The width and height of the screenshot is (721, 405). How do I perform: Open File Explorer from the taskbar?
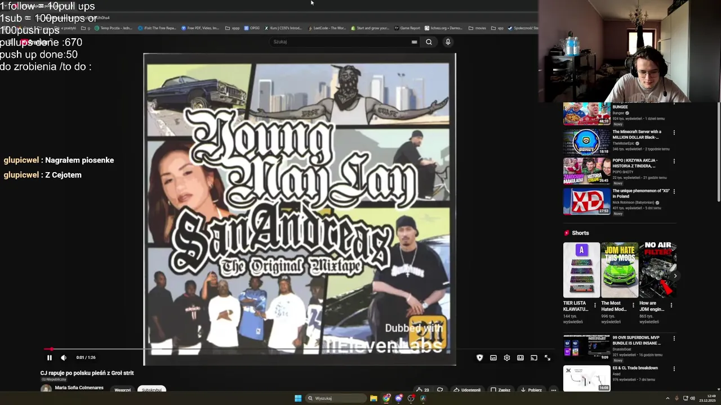(373, 398)
